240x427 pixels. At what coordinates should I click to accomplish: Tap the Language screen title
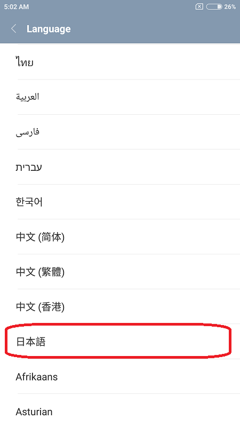pyautogui.click(x=49, y=29)
